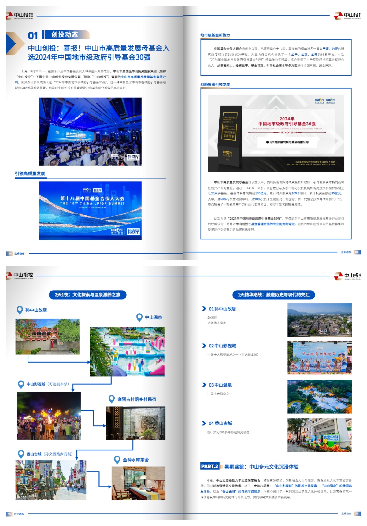Click the 战略投资引领发展 heading
This screenshot has width=367, height=526.
coord(215,84)
